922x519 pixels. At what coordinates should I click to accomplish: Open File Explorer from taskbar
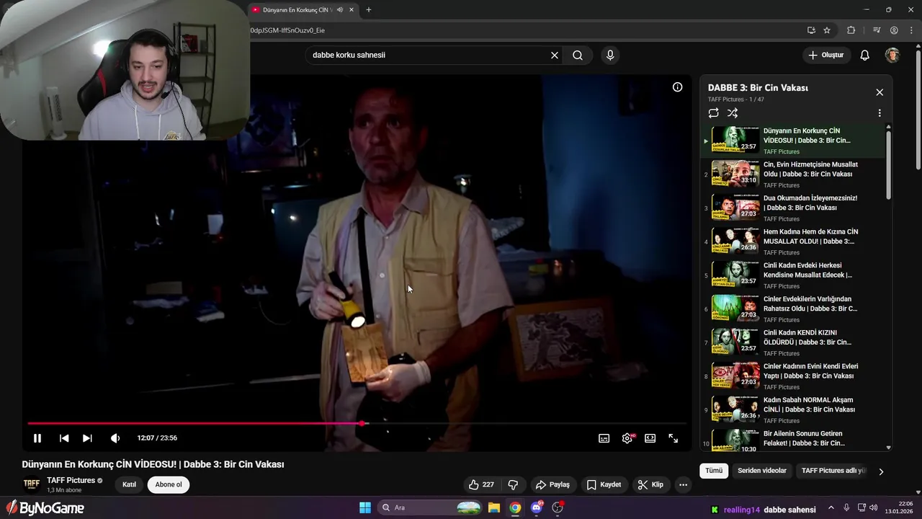click(x=493, y=507)
